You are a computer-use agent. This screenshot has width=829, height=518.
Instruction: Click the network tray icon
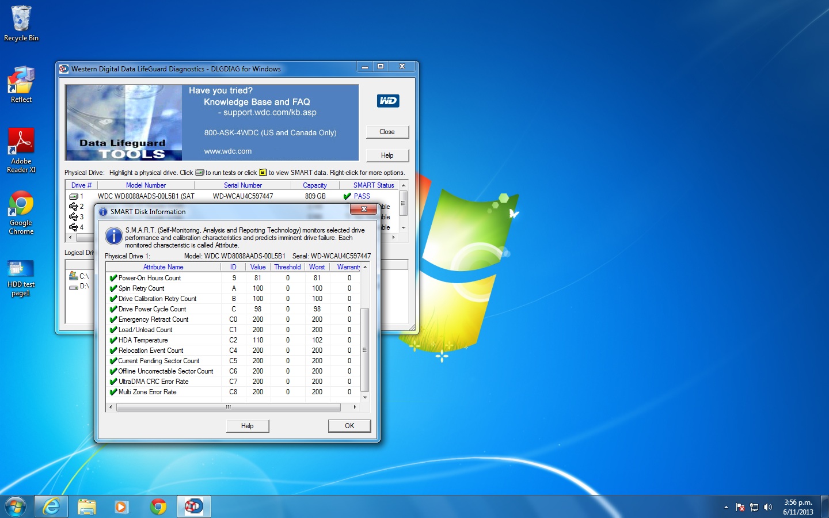(x=754, y=507)
